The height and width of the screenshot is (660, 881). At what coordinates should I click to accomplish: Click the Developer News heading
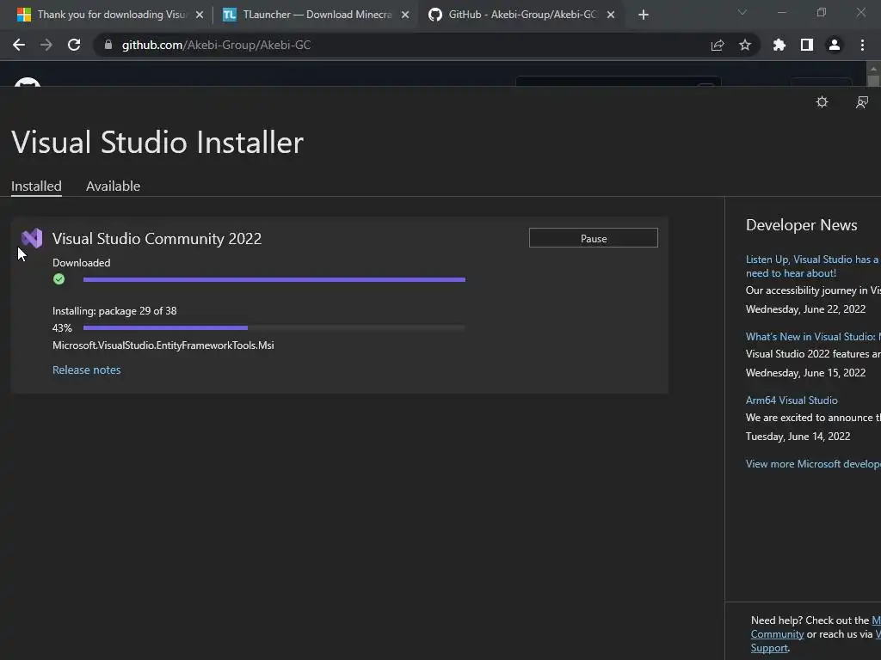[801, 225]
